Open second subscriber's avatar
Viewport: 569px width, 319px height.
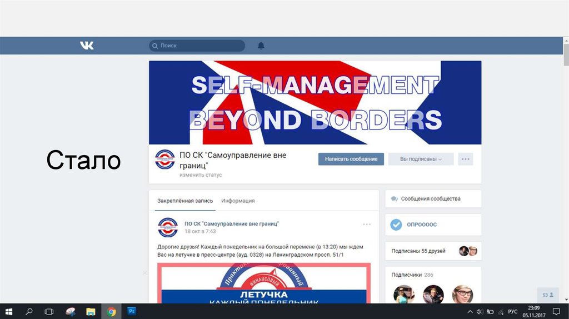tap(433, 295)
